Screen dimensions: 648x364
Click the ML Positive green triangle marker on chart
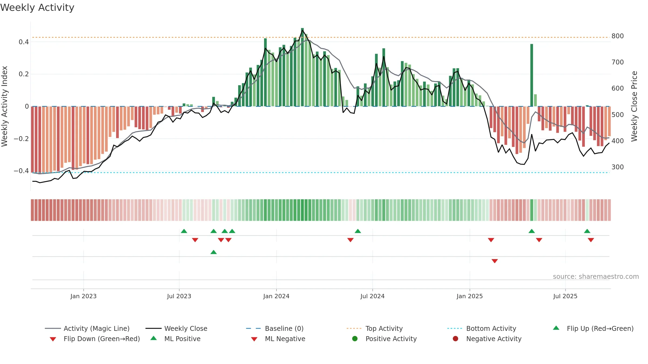coord(214,252)
